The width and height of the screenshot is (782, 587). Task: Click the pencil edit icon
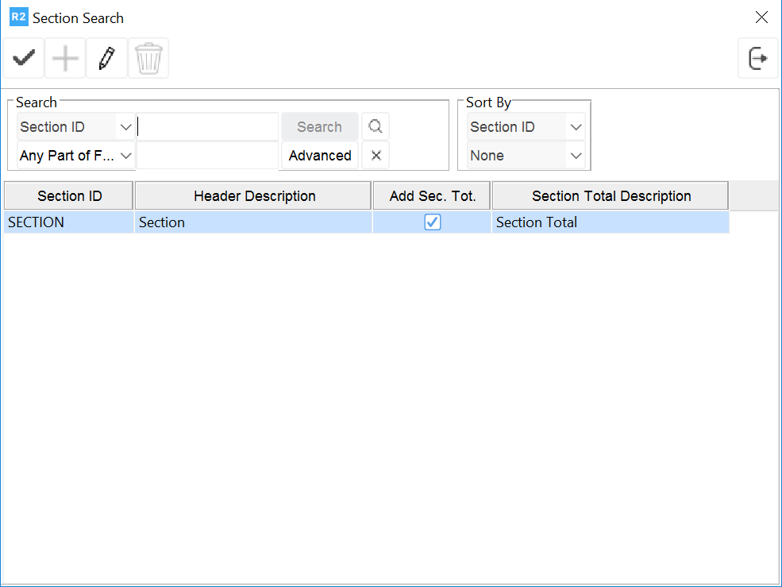coord(106,59)
